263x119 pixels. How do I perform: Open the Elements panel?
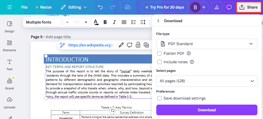pyautogui.click(x=9, y=46)
